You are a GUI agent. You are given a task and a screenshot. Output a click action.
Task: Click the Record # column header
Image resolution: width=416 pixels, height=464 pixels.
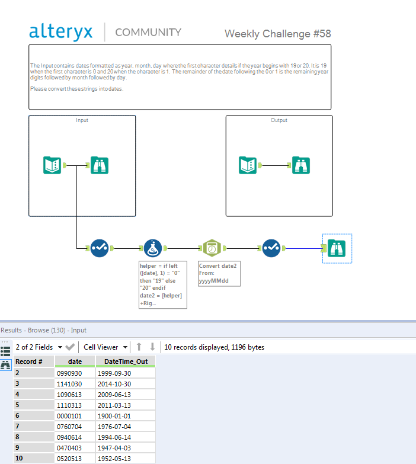[34, 361]
